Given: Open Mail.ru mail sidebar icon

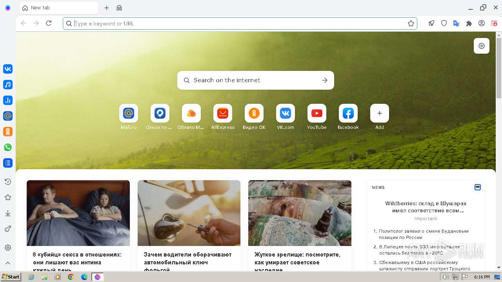Looking at the screenshot, I should point(8,116).
